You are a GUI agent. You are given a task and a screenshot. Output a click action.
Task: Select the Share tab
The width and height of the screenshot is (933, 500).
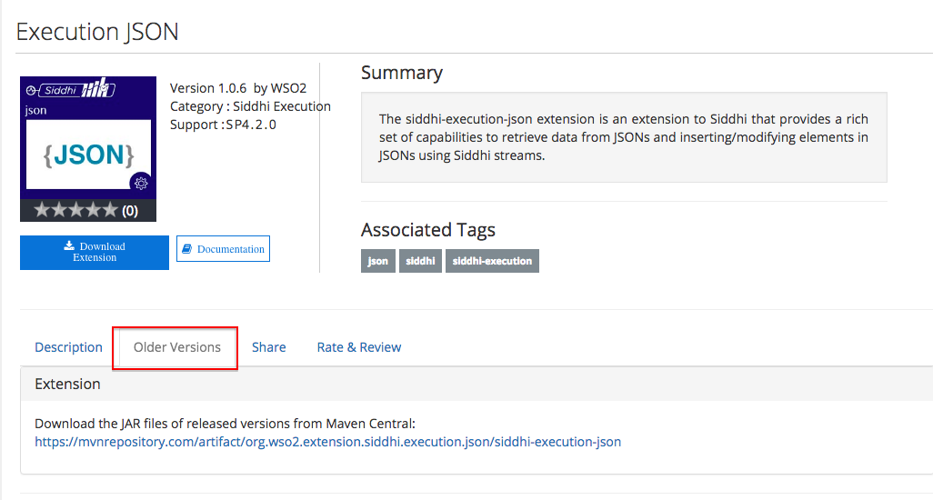click(269, 347)
